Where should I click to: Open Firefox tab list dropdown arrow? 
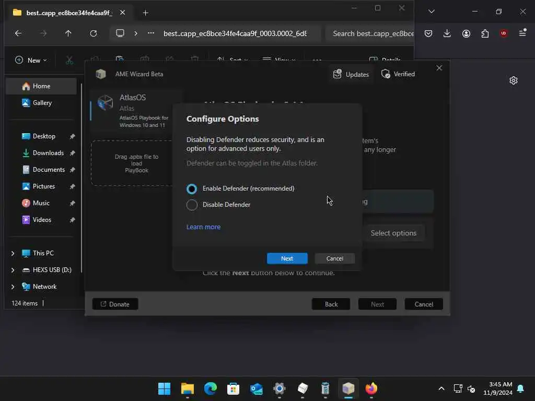tap(431, 11)
